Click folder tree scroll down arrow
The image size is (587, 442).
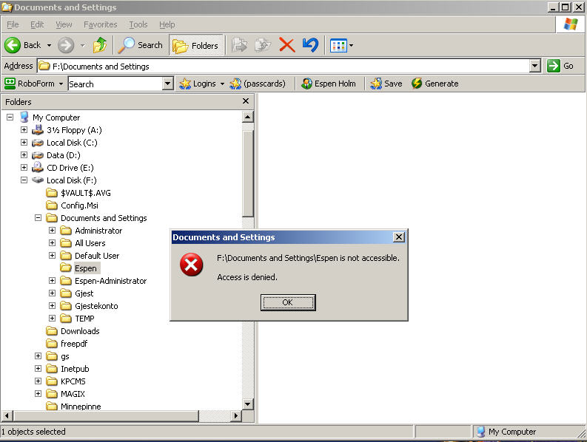[x=247, y=404]
